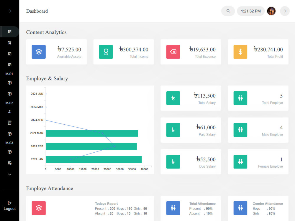
Task: Open the shopping cart sidebar icon
Action: [x=10, y=43]
